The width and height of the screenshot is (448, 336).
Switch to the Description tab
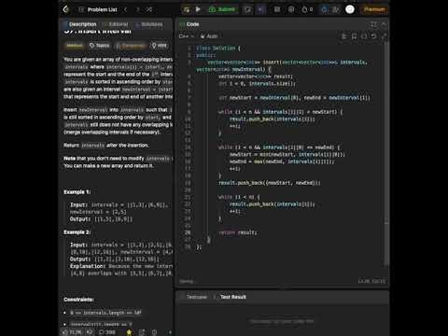79,24
